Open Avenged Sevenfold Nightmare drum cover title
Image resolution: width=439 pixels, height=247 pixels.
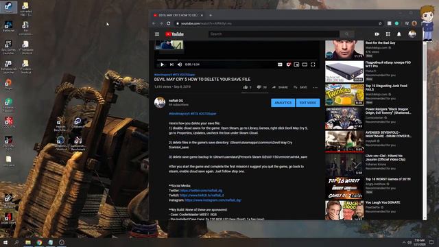(388, 134)
